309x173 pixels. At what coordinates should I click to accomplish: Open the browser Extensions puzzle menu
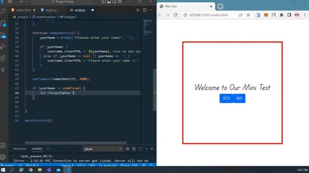[x=281, y=15]
